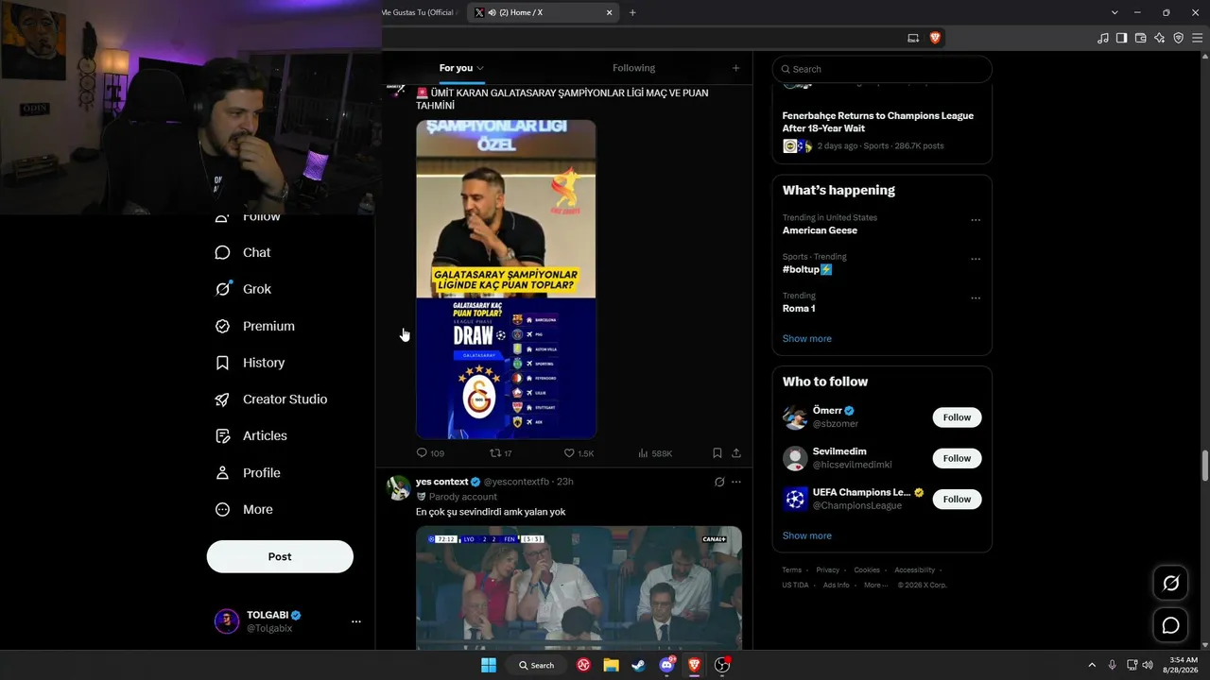Image resolution: width=1210 pixels, height=680 pixels.
Task: Open options for #boltup trend
Action: coord(976,259)
